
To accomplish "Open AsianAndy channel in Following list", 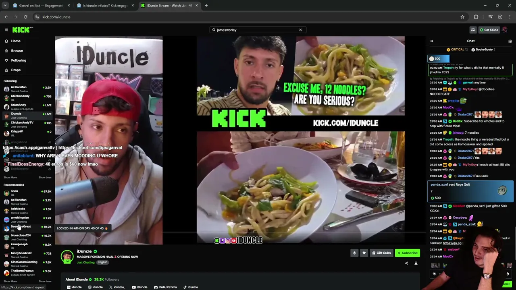I will (27, 107).
